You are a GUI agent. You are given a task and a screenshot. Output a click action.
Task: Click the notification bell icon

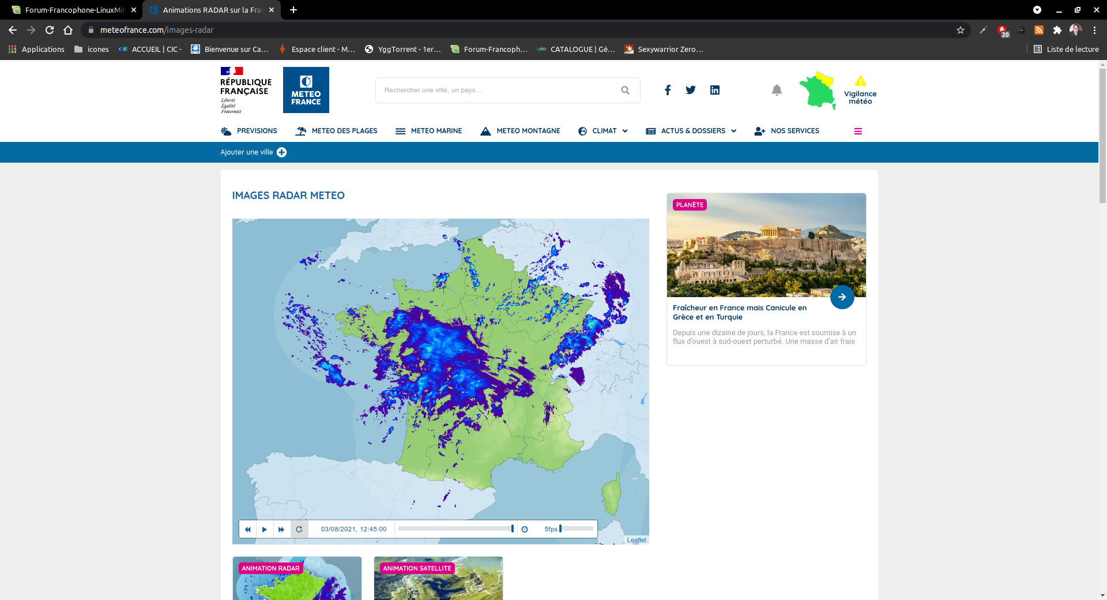(777, 90)
